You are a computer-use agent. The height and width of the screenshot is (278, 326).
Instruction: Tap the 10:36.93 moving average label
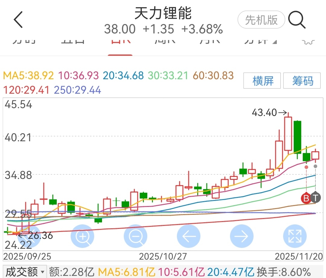[x=78, y=76]
